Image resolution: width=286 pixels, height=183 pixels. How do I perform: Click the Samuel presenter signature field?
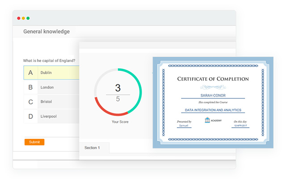(184, 125)
